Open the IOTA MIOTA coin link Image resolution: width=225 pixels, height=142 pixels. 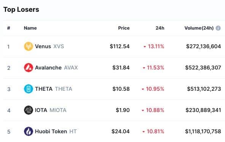51,110
